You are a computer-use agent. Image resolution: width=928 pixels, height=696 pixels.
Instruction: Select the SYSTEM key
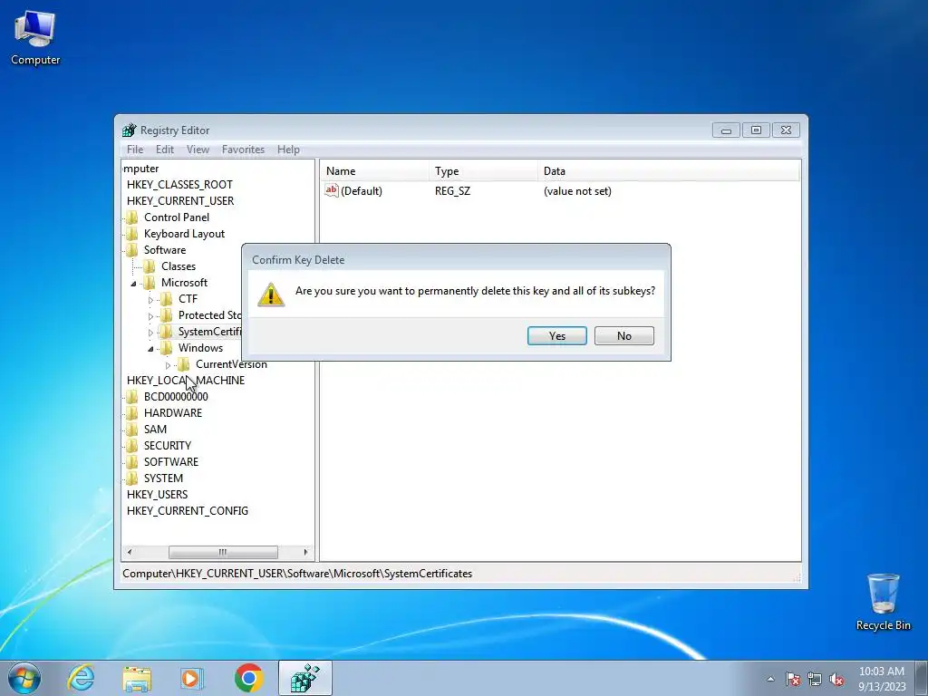(x=163, y=478)
